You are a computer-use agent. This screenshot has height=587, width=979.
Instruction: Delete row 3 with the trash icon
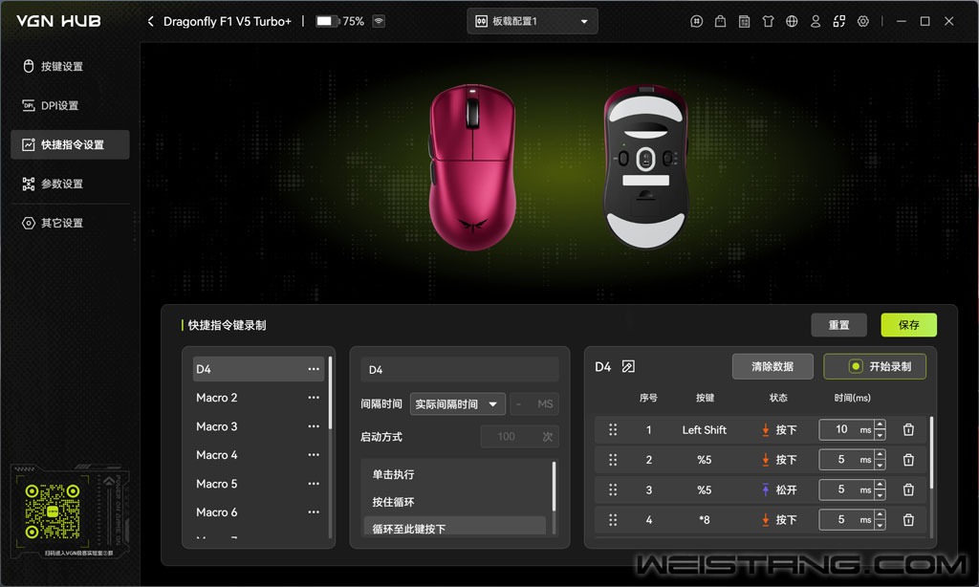pos(908,489)
